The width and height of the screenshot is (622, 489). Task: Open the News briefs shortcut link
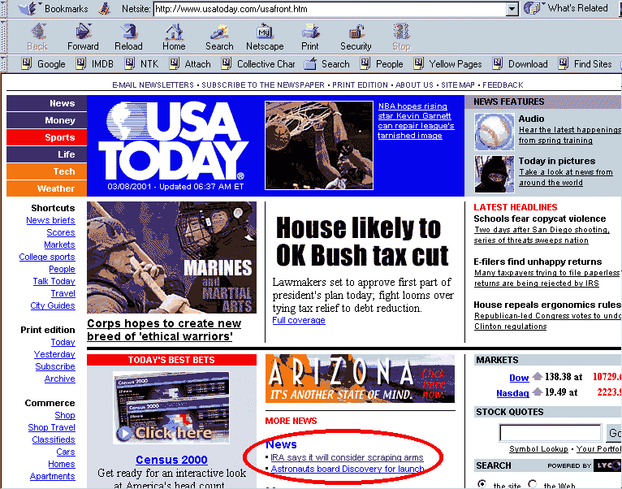coord(50,220)
